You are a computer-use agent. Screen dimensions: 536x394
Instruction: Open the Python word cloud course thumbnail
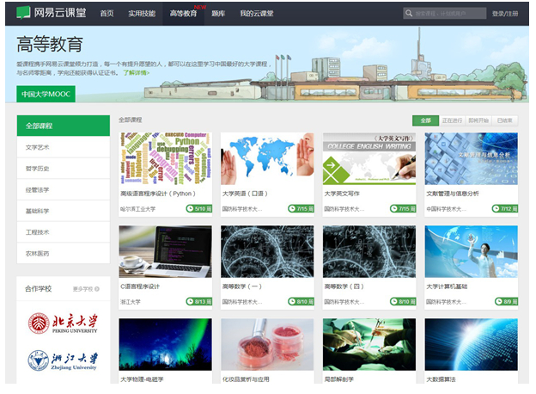pos(166,159)
